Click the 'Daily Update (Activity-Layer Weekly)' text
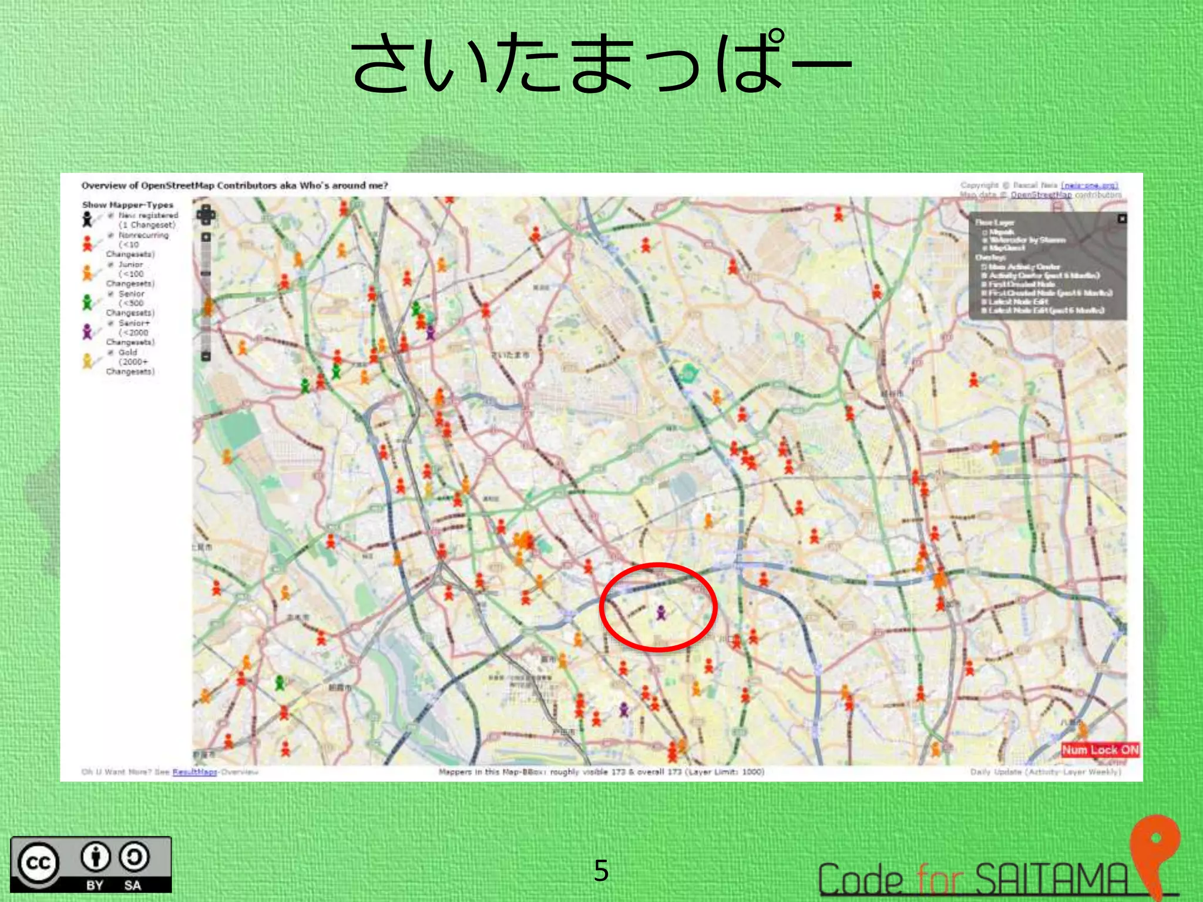 1046,772
